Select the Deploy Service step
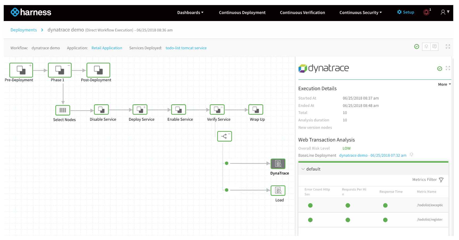The image size is (459, 240). (140, 110)
